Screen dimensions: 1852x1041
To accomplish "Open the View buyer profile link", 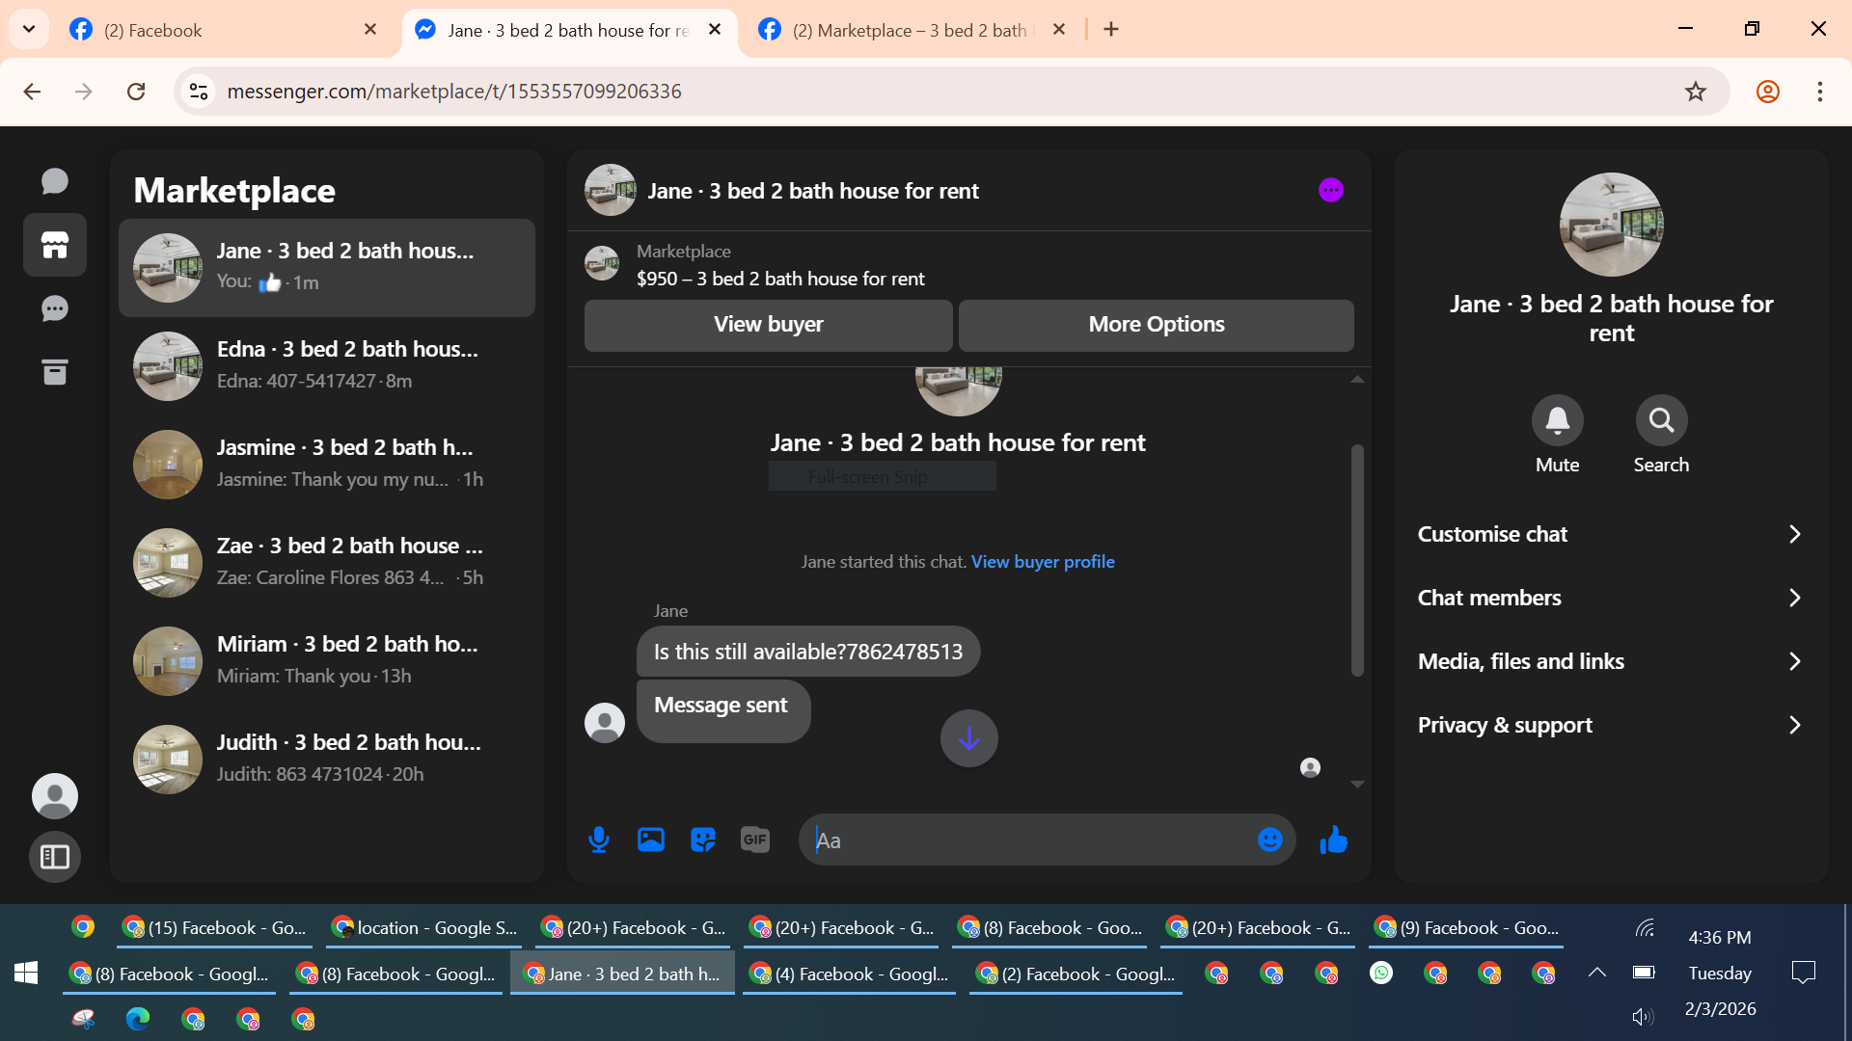I will [x=1043, y=562].
